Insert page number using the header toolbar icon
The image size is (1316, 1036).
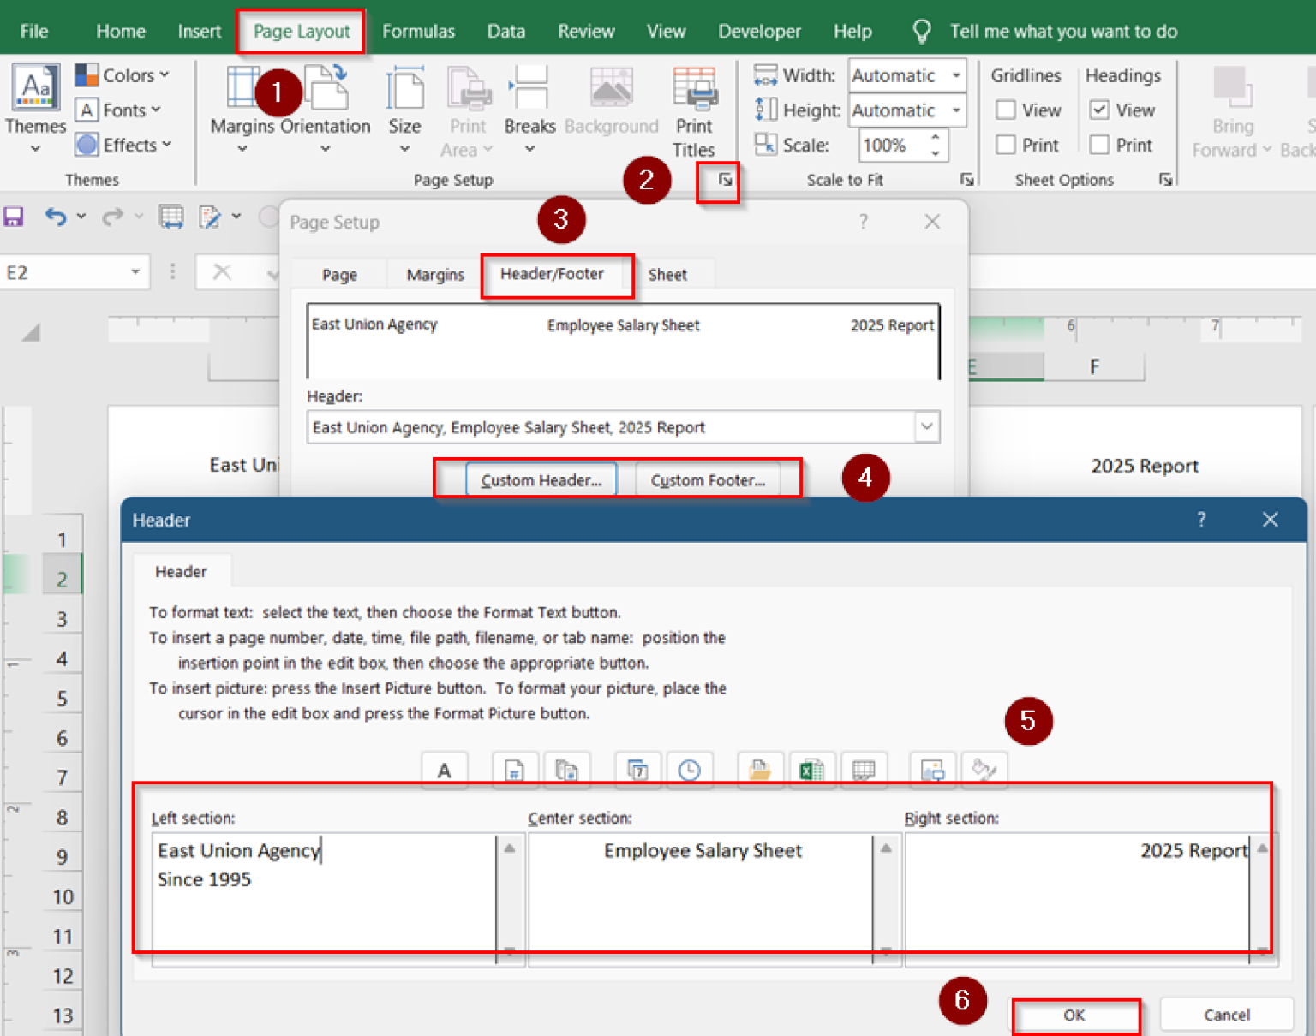click(514, 770)
